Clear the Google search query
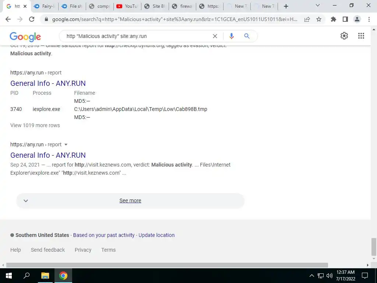This screenshot has height=283, width=377. click(x=215, y=36)
